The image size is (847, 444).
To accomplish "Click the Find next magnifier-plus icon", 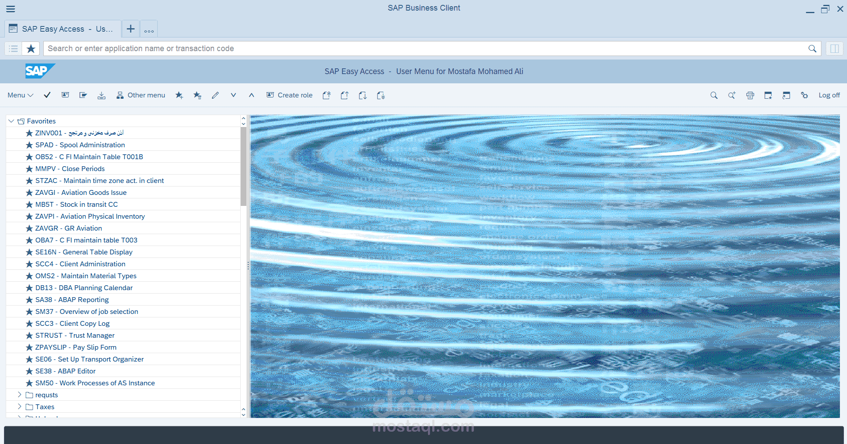I will pos(732,95).
